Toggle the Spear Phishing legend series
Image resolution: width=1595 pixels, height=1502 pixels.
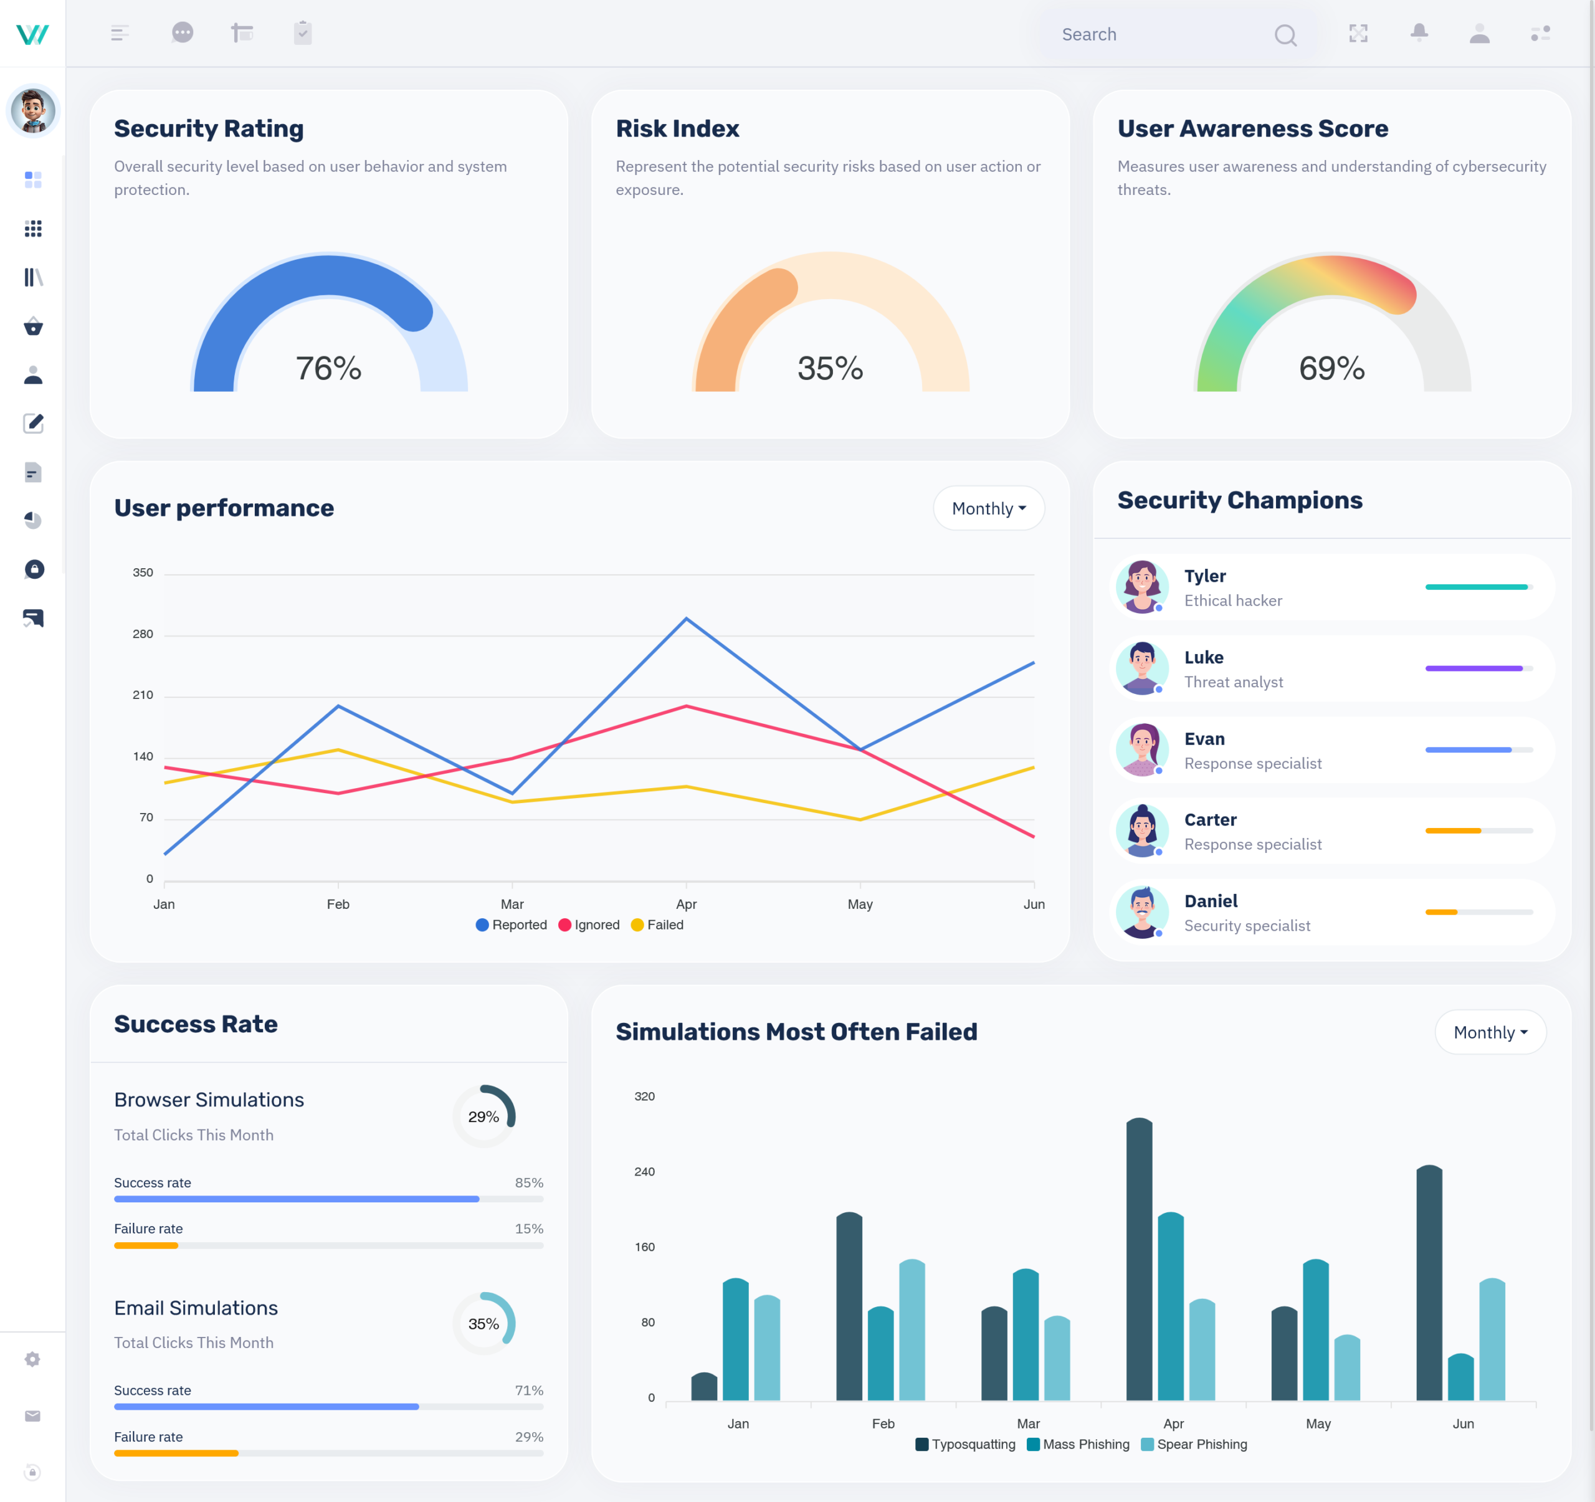[x=1194, y=1444]
